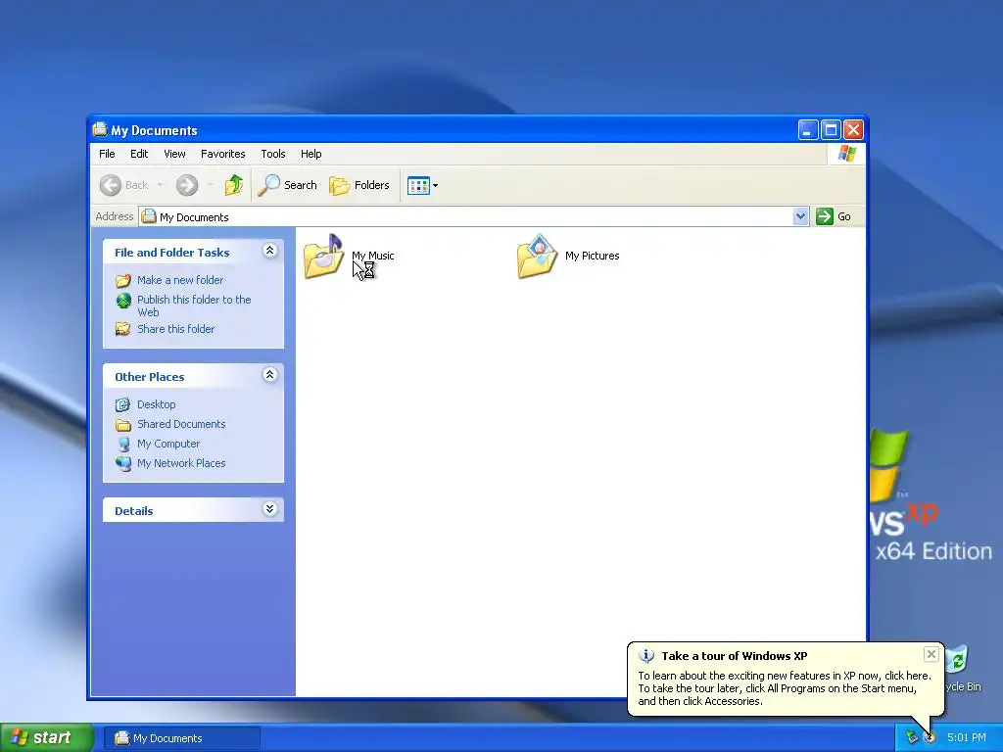Click the Forward arrow button
The height and width of the screenshot is (752, 1003).
(187, 185)
